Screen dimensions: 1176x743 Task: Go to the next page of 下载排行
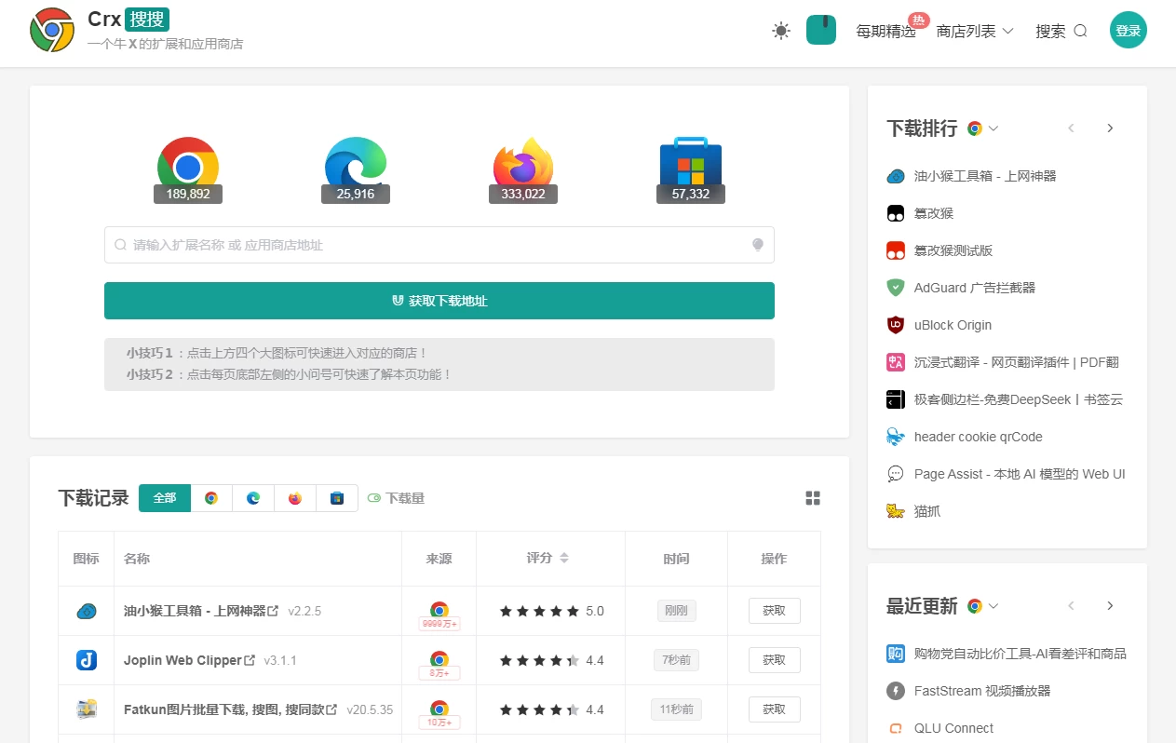coord(1110,128)
